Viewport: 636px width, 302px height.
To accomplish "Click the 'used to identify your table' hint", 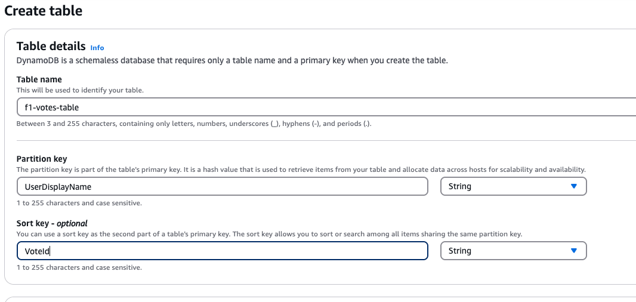I will (80, 90).
